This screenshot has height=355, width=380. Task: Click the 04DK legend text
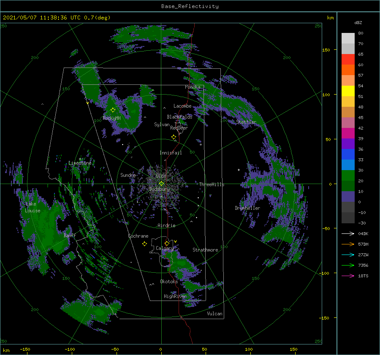click(x=363, y=233)
